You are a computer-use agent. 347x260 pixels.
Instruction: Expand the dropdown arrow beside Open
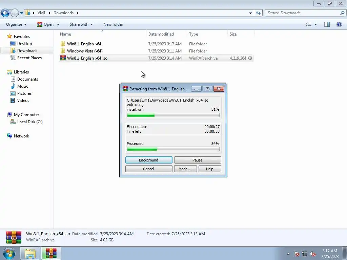tap(58, 24)
